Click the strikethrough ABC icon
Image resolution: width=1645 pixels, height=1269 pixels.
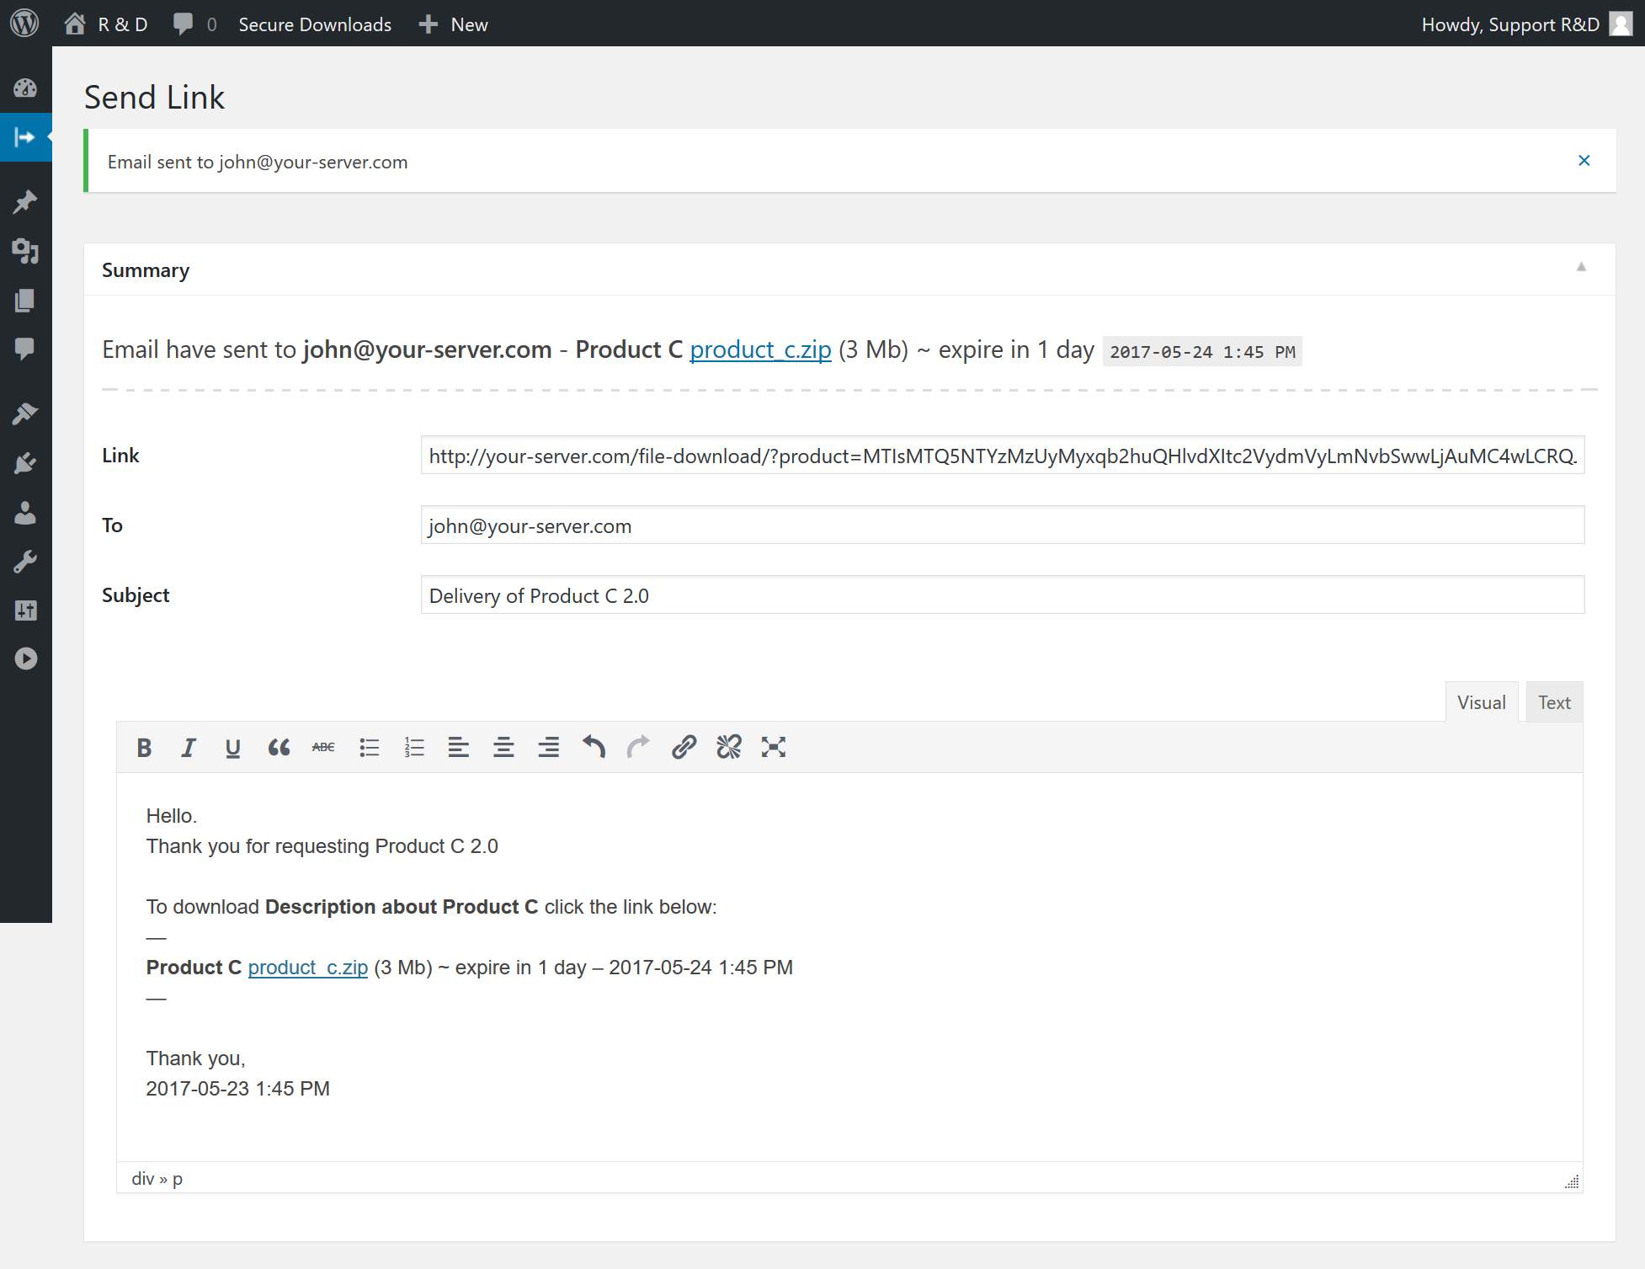point(323,747)
